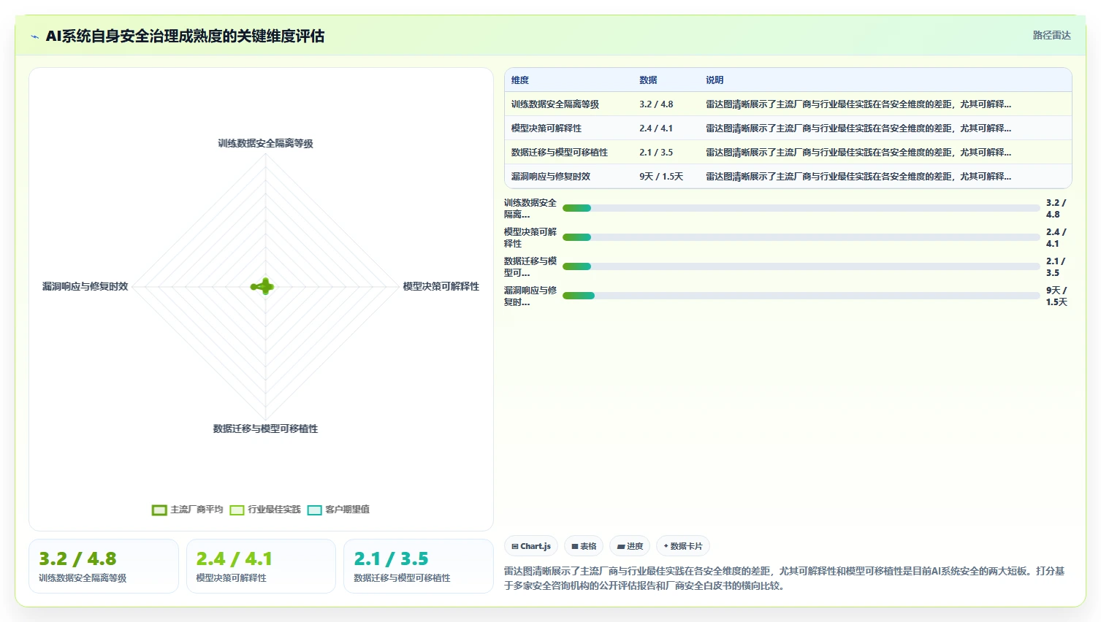Click the summary paragraph below the tags
1101x622 pixels.
[785, 578]
